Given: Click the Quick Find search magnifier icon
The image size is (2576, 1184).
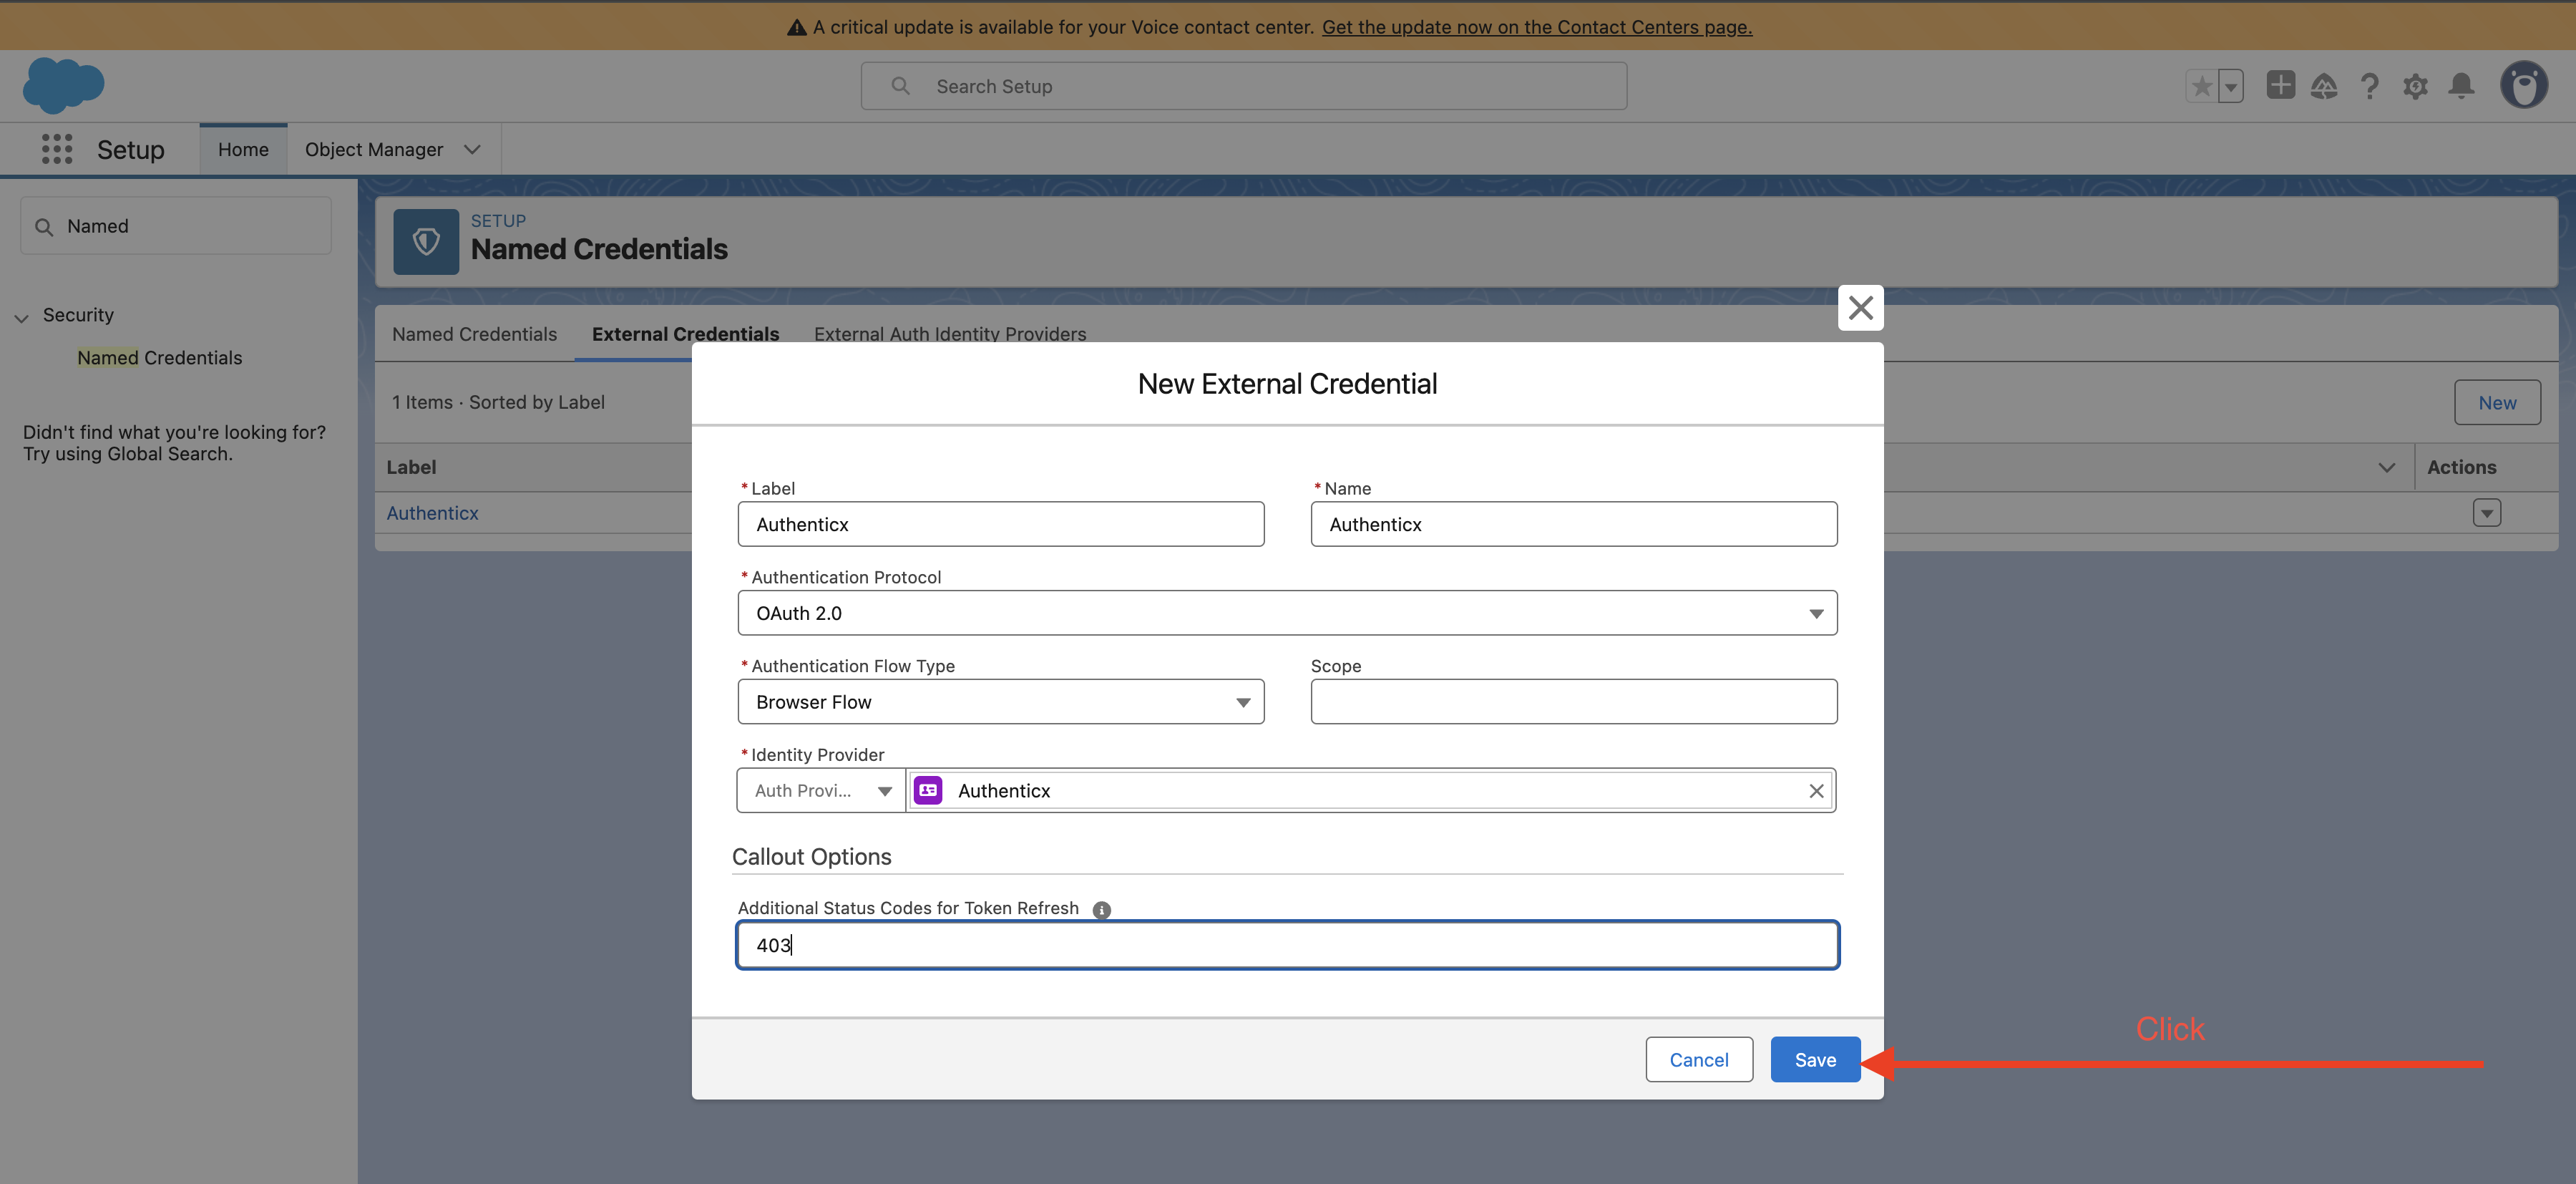Looking at the screenshot, I should coord(44,227).
